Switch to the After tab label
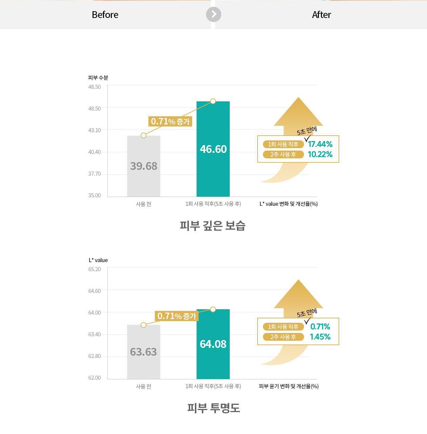The image size is (427, 434). click(321, 15)
